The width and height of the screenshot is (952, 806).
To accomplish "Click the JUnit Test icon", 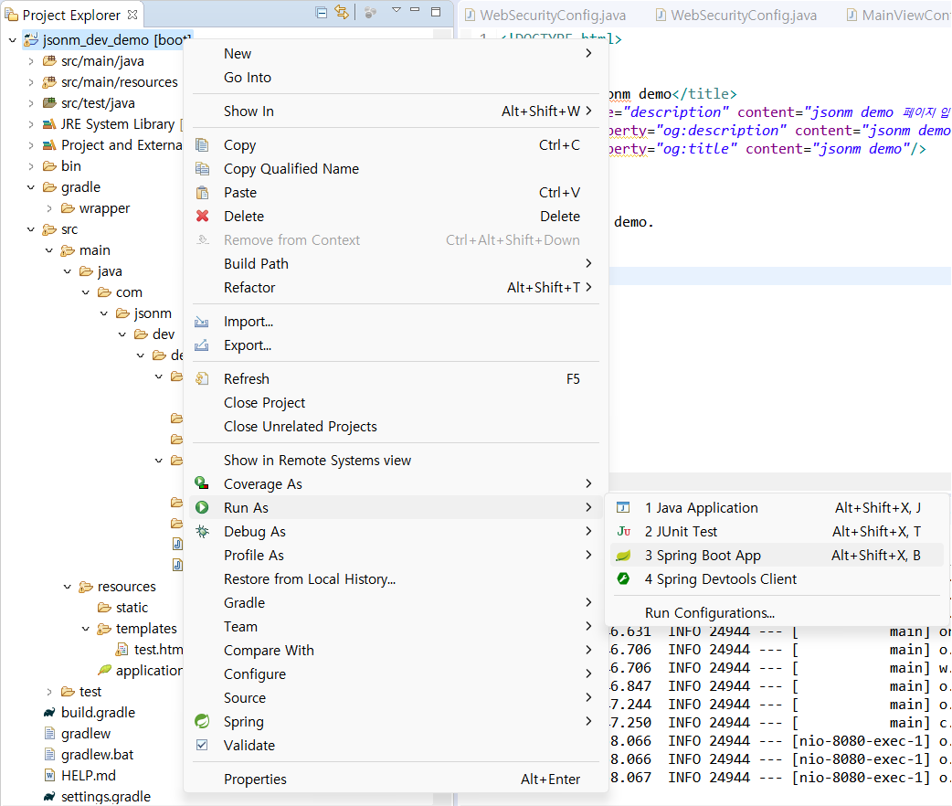I will [x=623, y=532].
